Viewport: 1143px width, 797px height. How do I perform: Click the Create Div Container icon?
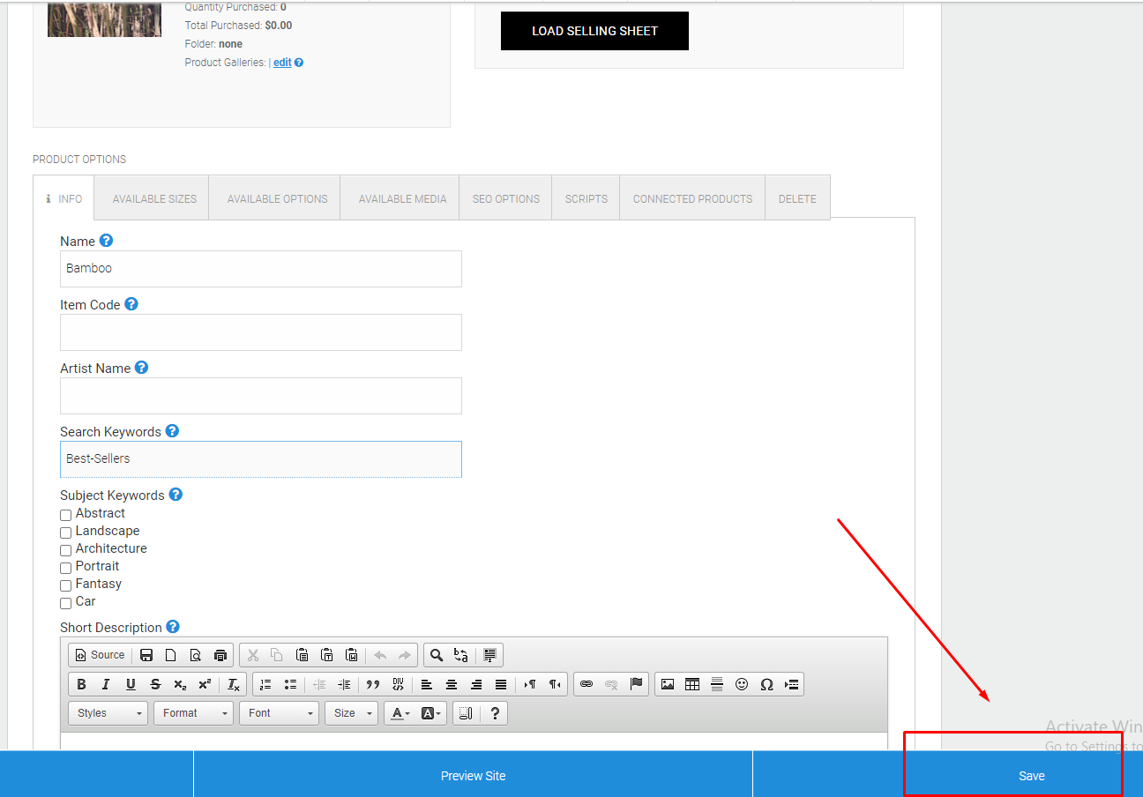point(398,684)
